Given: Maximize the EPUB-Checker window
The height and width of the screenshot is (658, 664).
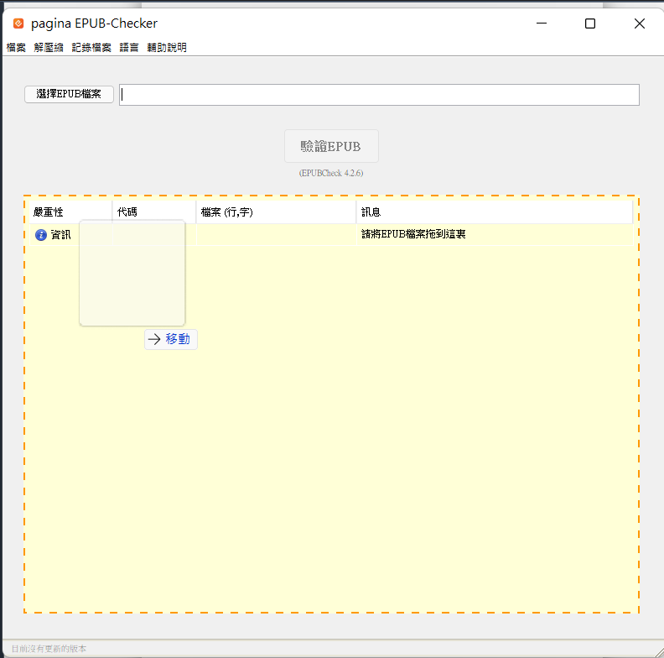Looking at the screenshot, I should pyautogui.click(x=590, y=23).
